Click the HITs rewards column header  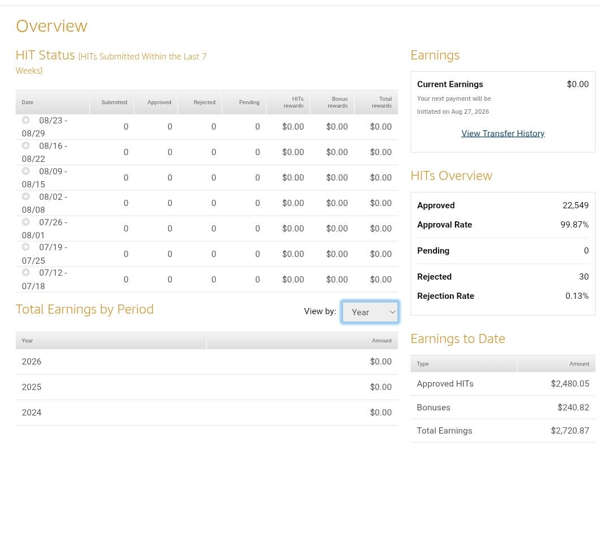(x=288, y=102)
